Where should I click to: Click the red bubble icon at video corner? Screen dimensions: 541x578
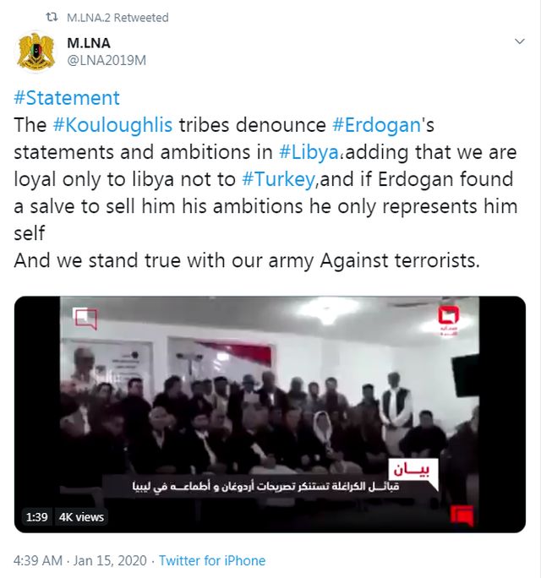[462, 515]
